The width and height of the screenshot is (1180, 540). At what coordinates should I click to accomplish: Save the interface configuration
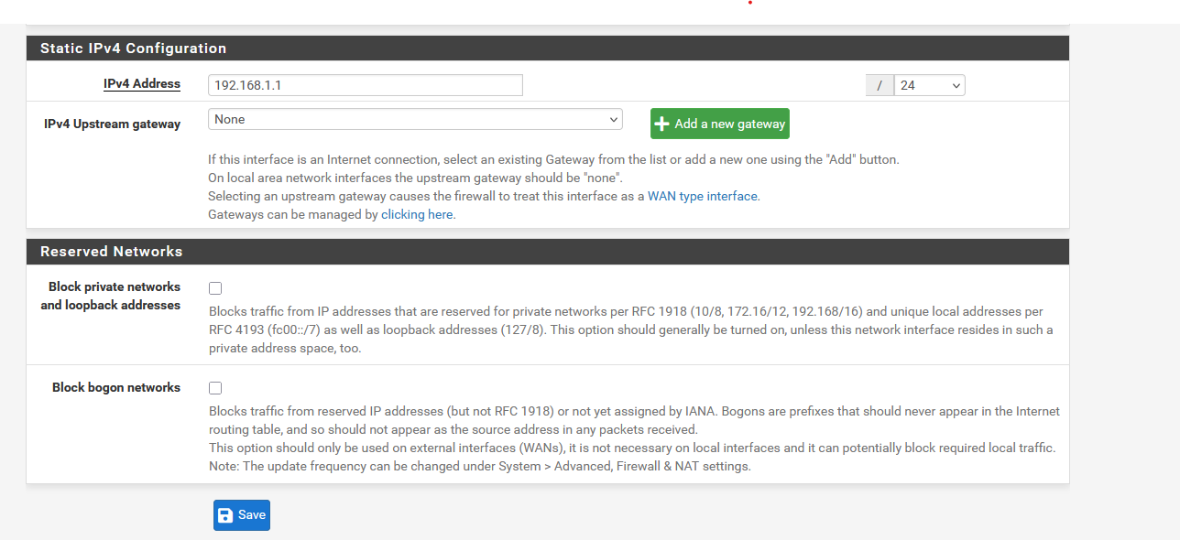(242, 515)
